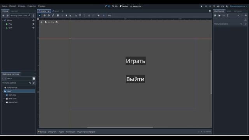Activate the Ruler Mode tool
The image size is (249, 140).
(70, 16)
